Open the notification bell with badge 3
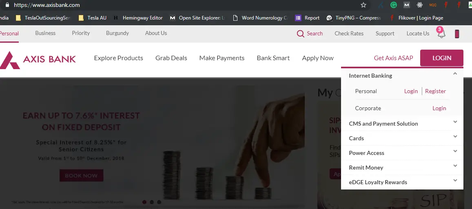The width and height of the screenshot is (472, 209). [x=441, y=33]
